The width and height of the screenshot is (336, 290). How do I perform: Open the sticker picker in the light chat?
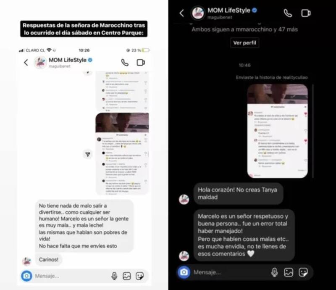pyautogui.click(x=140, y=276)
